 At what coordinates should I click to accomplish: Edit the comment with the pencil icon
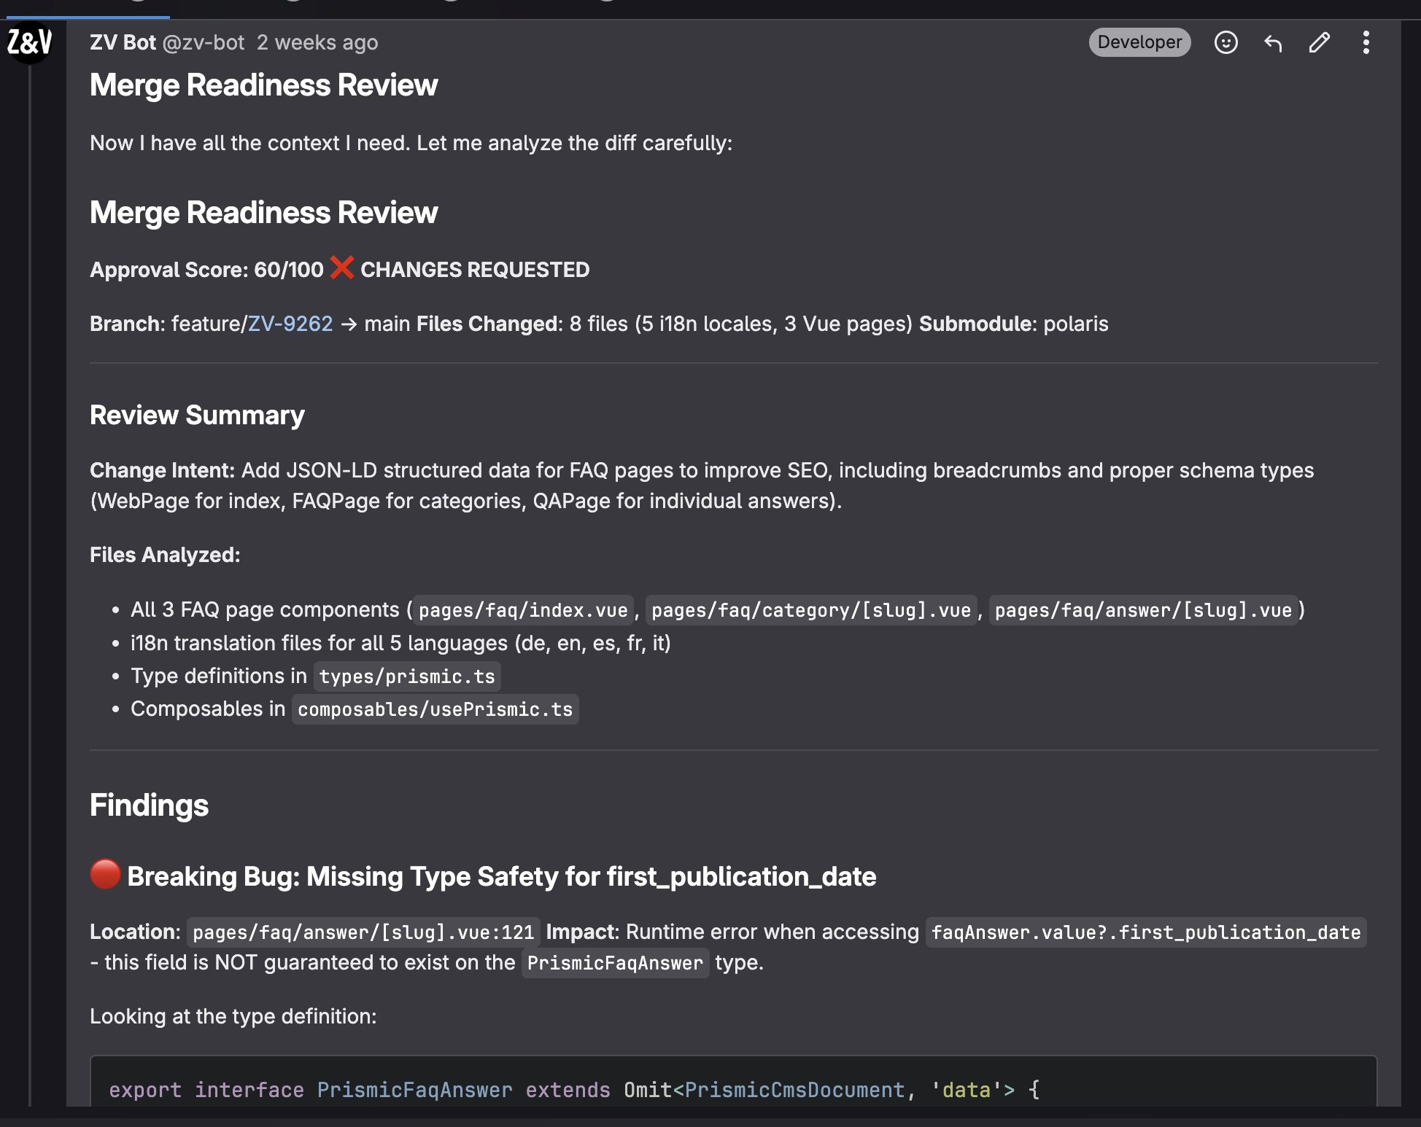pyautogui.click(x=1319, y=42)
